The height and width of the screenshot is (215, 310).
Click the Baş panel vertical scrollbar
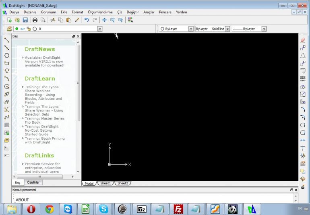pyautogui.click(x=78, y=83)
